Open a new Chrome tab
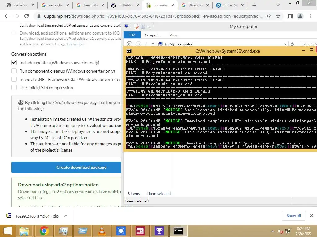Viewport: 317px width, 237px height. coord(254,6)
